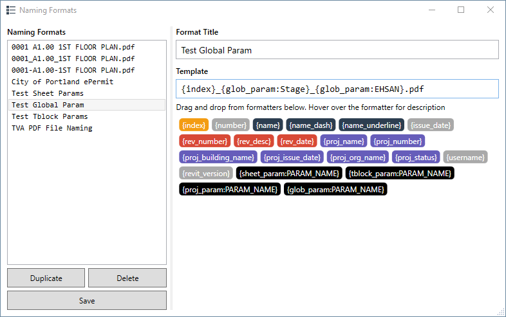Select the {proj_param:PARAM_NAME} formatter
The image size is (506, 317).
(230, 189)
